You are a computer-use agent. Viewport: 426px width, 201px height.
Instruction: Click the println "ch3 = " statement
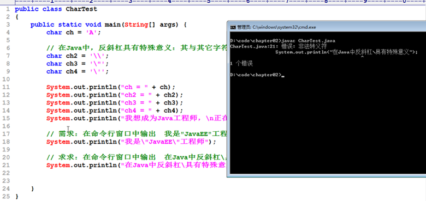click(115, 103)
